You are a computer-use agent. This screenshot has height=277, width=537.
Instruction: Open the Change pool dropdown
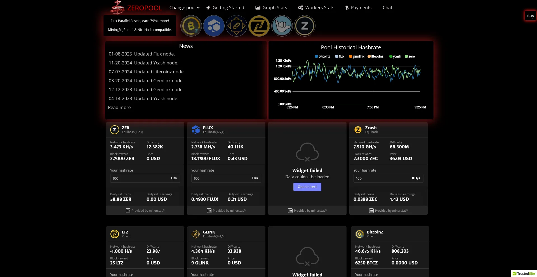[184, 8]
